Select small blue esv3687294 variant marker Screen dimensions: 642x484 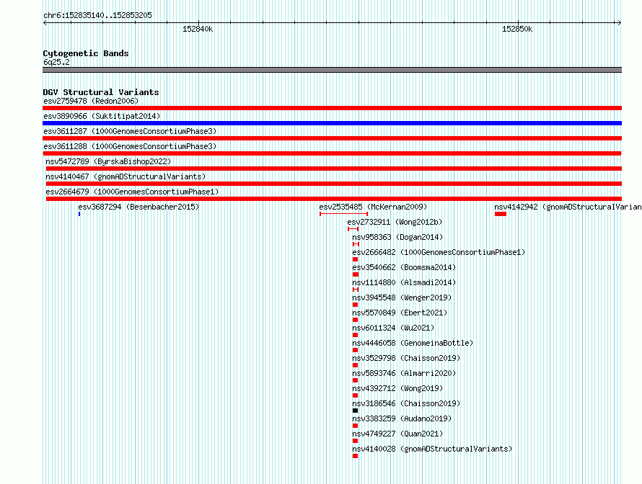[79, 214]
